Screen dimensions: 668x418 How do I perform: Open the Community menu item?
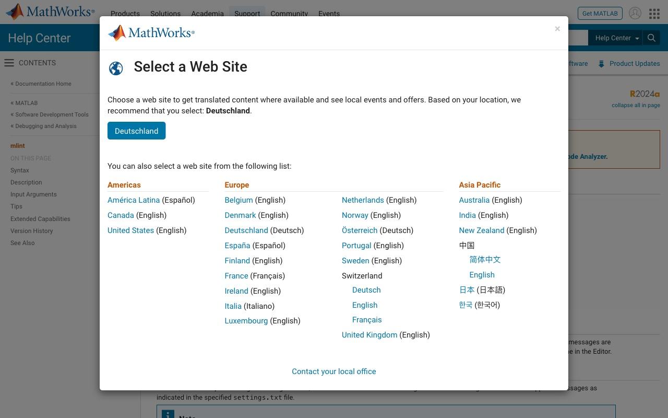click(289, 14)
